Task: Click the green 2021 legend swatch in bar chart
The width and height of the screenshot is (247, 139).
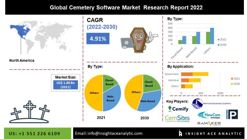Action: [x=219, y=40]
